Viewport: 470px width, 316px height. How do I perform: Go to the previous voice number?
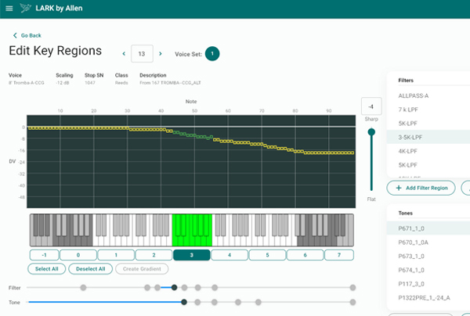(x=124, y=54)
